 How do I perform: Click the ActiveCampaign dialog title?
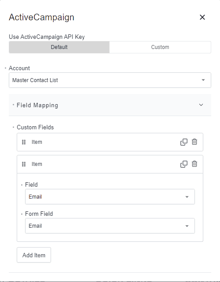(41, 17)
